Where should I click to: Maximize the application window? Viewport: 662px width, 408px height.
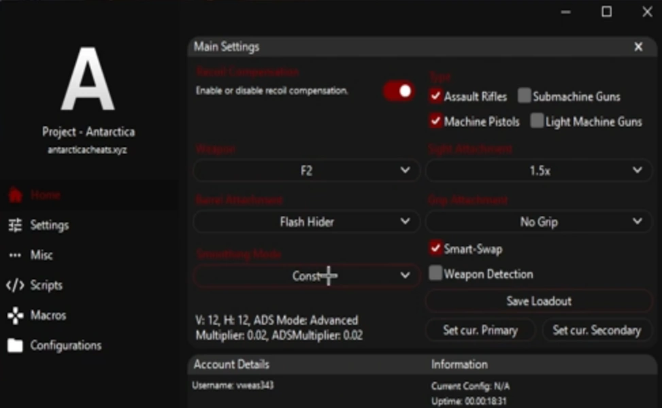[x=607, y=12]
